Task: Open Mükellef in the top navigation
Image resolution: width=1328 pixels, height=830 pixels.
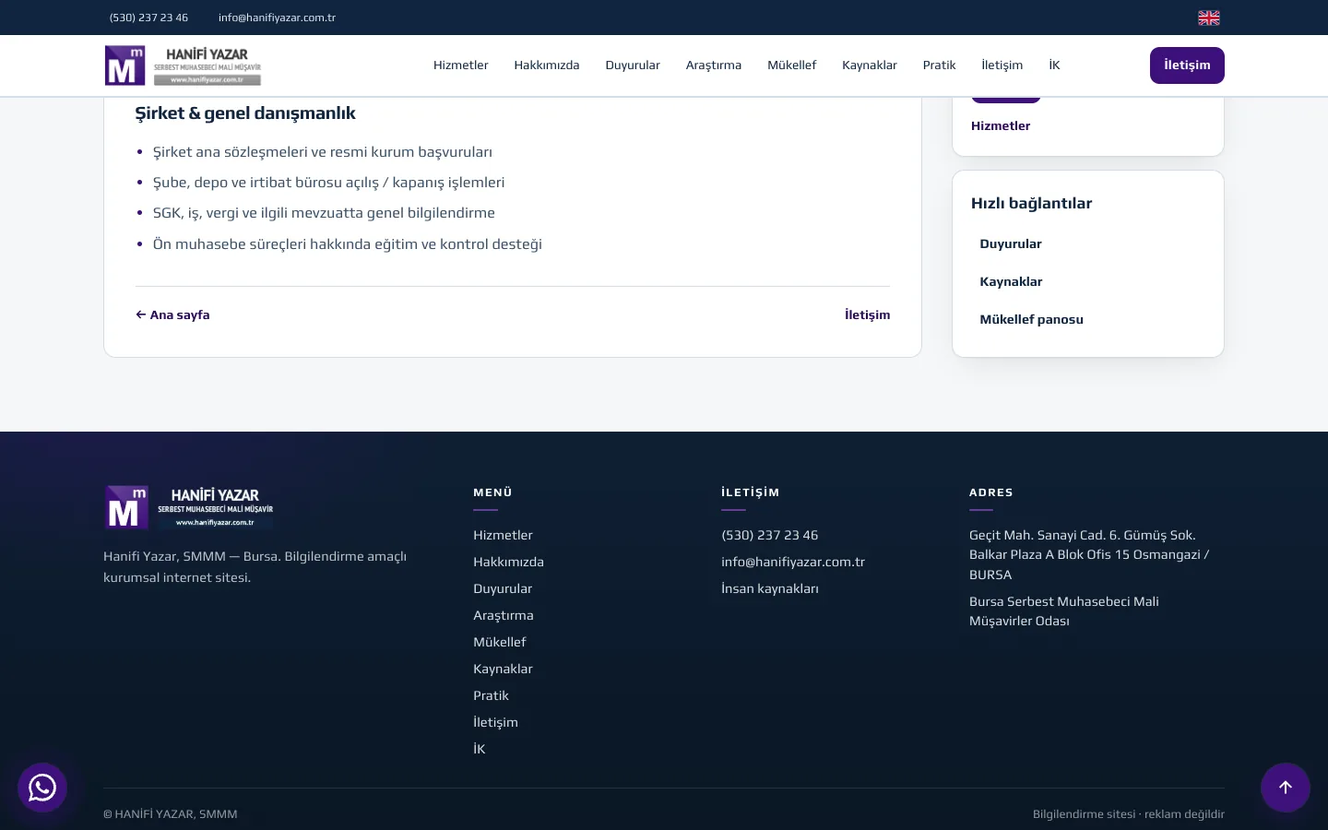Action: click(792, 65)
